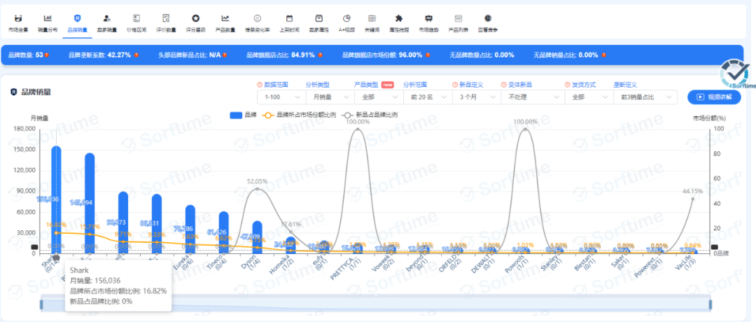This screenshot has height=322, width=756.
Task: Open the puzzle-piece attribute icon
Action: point(399,19)
